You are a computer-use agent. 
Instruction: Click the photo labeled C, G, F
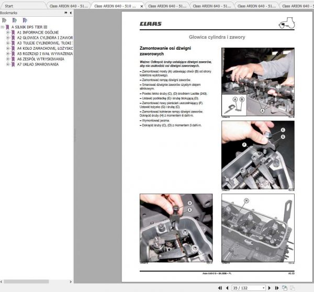click(x=258, y=155)
